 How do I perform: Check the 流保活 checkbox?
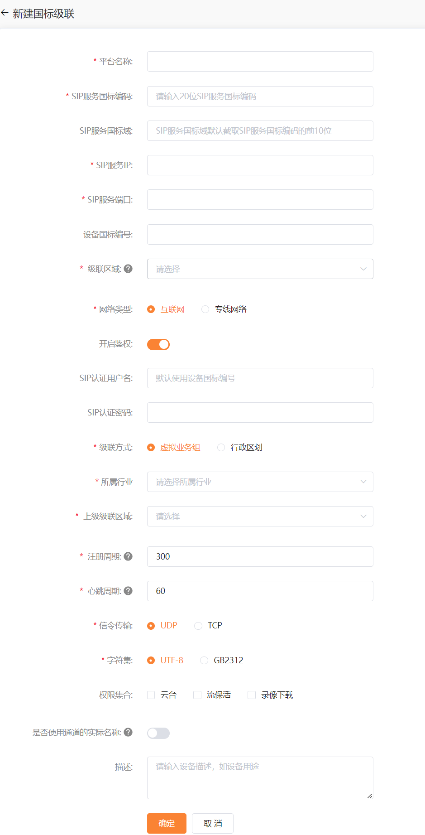[x=197, y=695]
